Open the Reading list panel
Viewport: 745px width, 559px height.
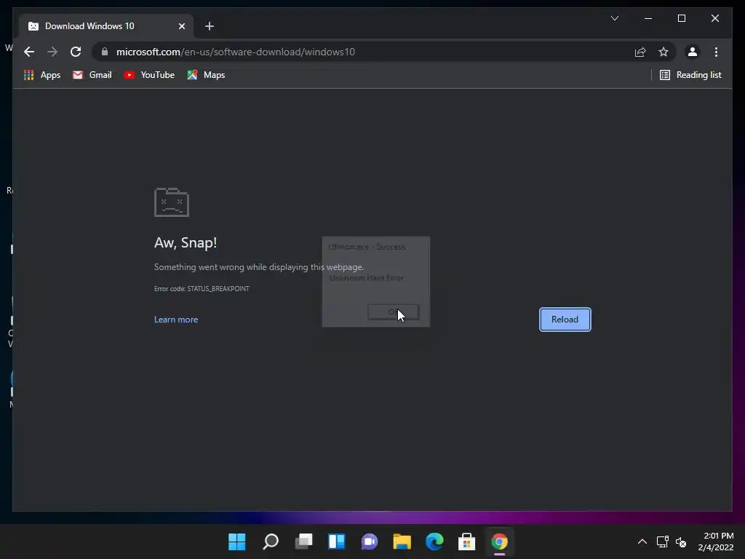point(690,75)
